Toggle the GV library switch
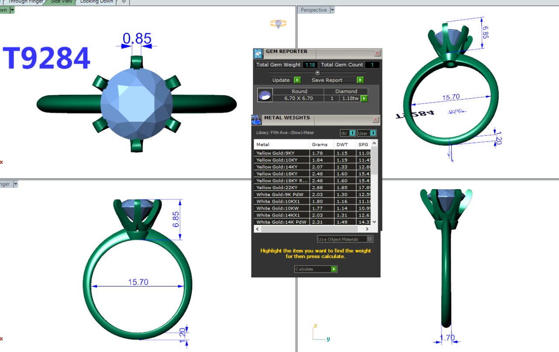 coord(352,133)
